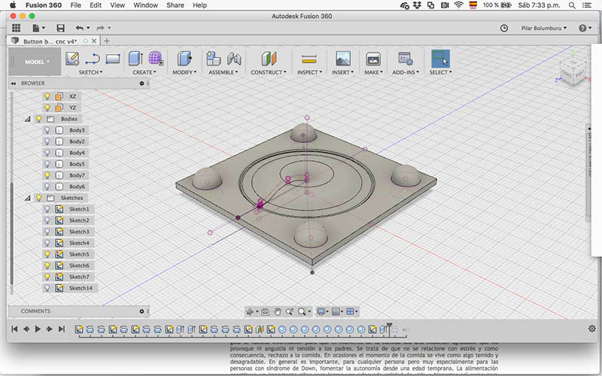Viewport: 602px width, 376px height.
Task: Open the SKETCH dropdown menu
Action: (x=90, y=72)
